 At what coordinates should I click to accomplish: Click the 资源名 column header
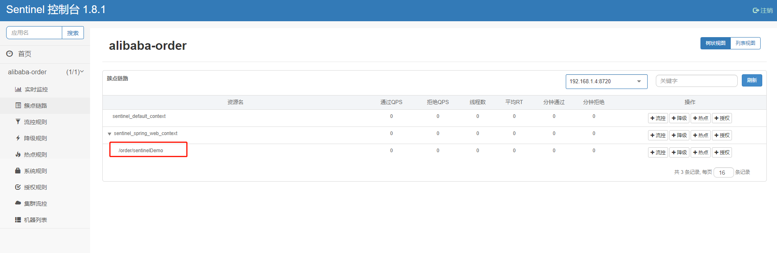click(235, 102)
